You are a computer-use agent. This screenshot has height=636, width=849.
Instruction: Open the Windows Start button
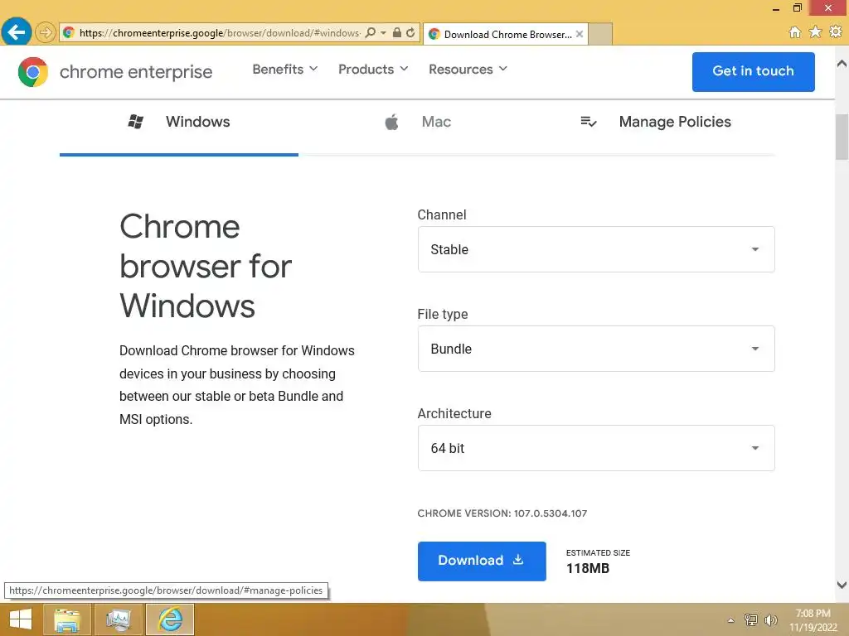click(21, 619)
